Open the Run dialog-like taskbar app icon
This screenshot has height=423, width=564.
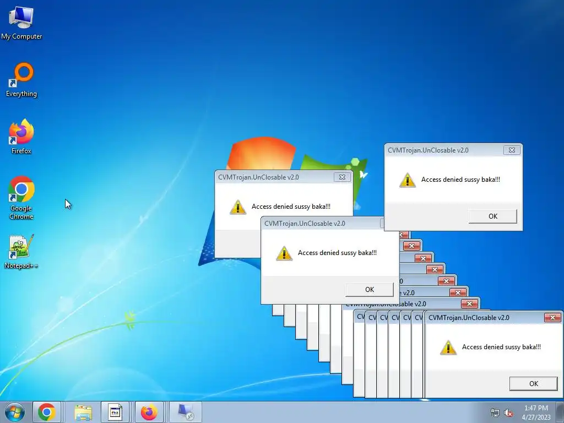coord(115,412)
